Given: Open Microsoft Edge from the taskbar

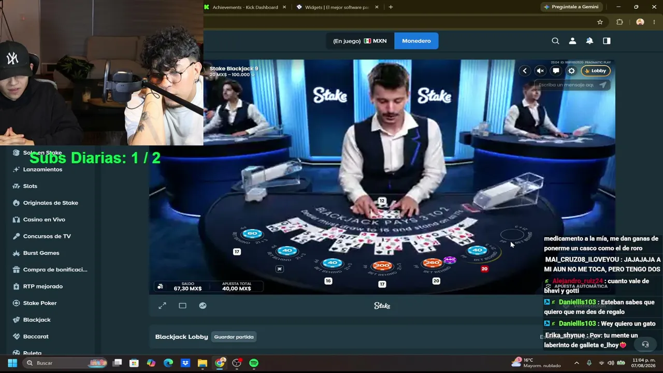Looking at the screenshot, I should [168, 363].
